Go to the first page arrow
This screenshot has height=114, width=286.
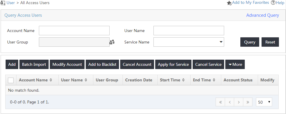220,102
